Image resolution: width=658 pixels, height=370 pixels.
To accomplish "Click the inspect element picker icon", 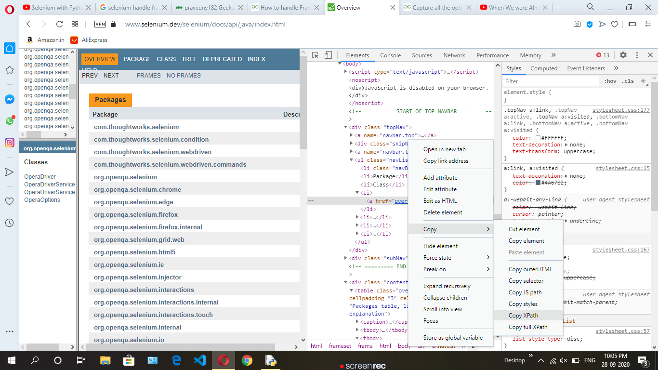I will tap(315, 55).
